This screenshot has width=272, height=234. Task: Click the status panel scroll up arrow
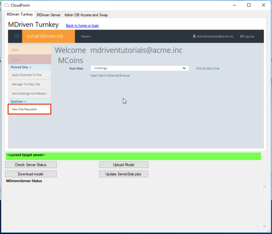[264, 187]
